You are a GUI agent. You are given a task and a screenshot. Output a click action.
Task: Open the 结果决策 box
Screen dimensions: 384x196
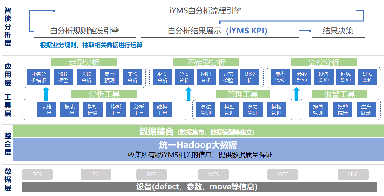pyautogui.click(x=338, y=31)
